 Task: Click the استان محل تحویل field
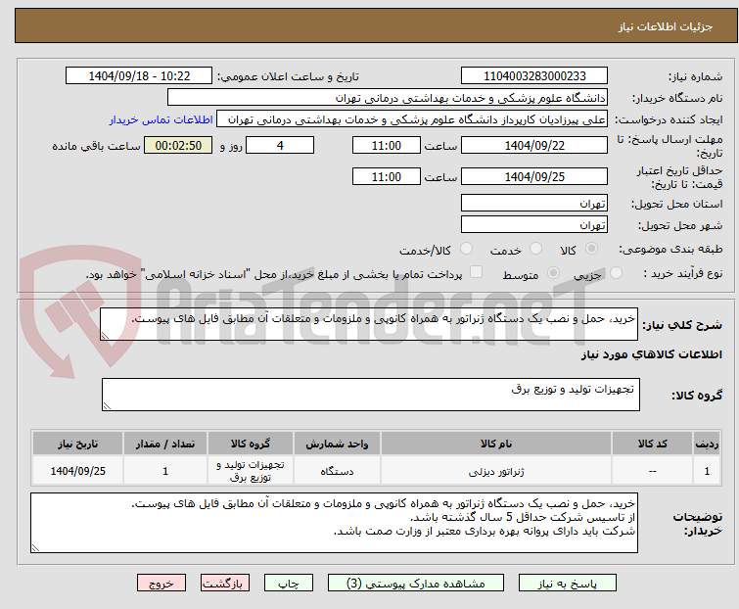coord(534,203)
